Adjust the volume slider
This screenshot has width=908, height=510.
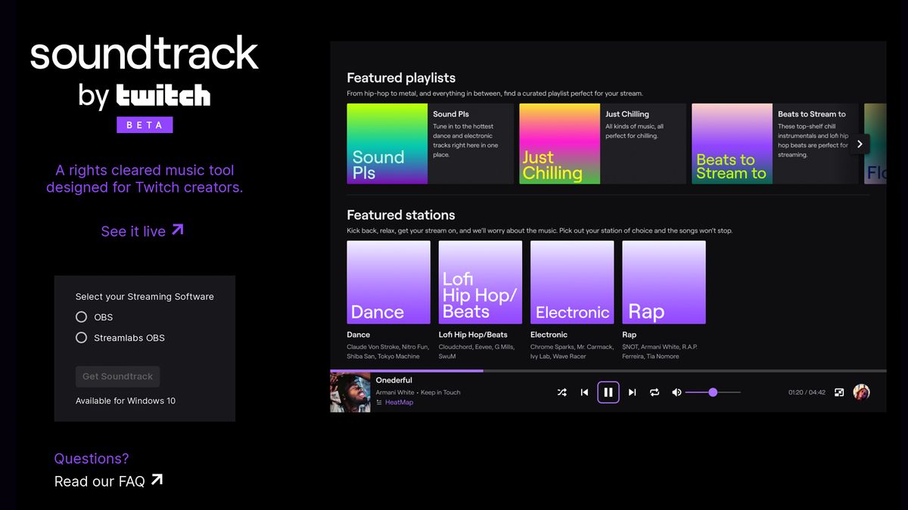click(713, 392)
